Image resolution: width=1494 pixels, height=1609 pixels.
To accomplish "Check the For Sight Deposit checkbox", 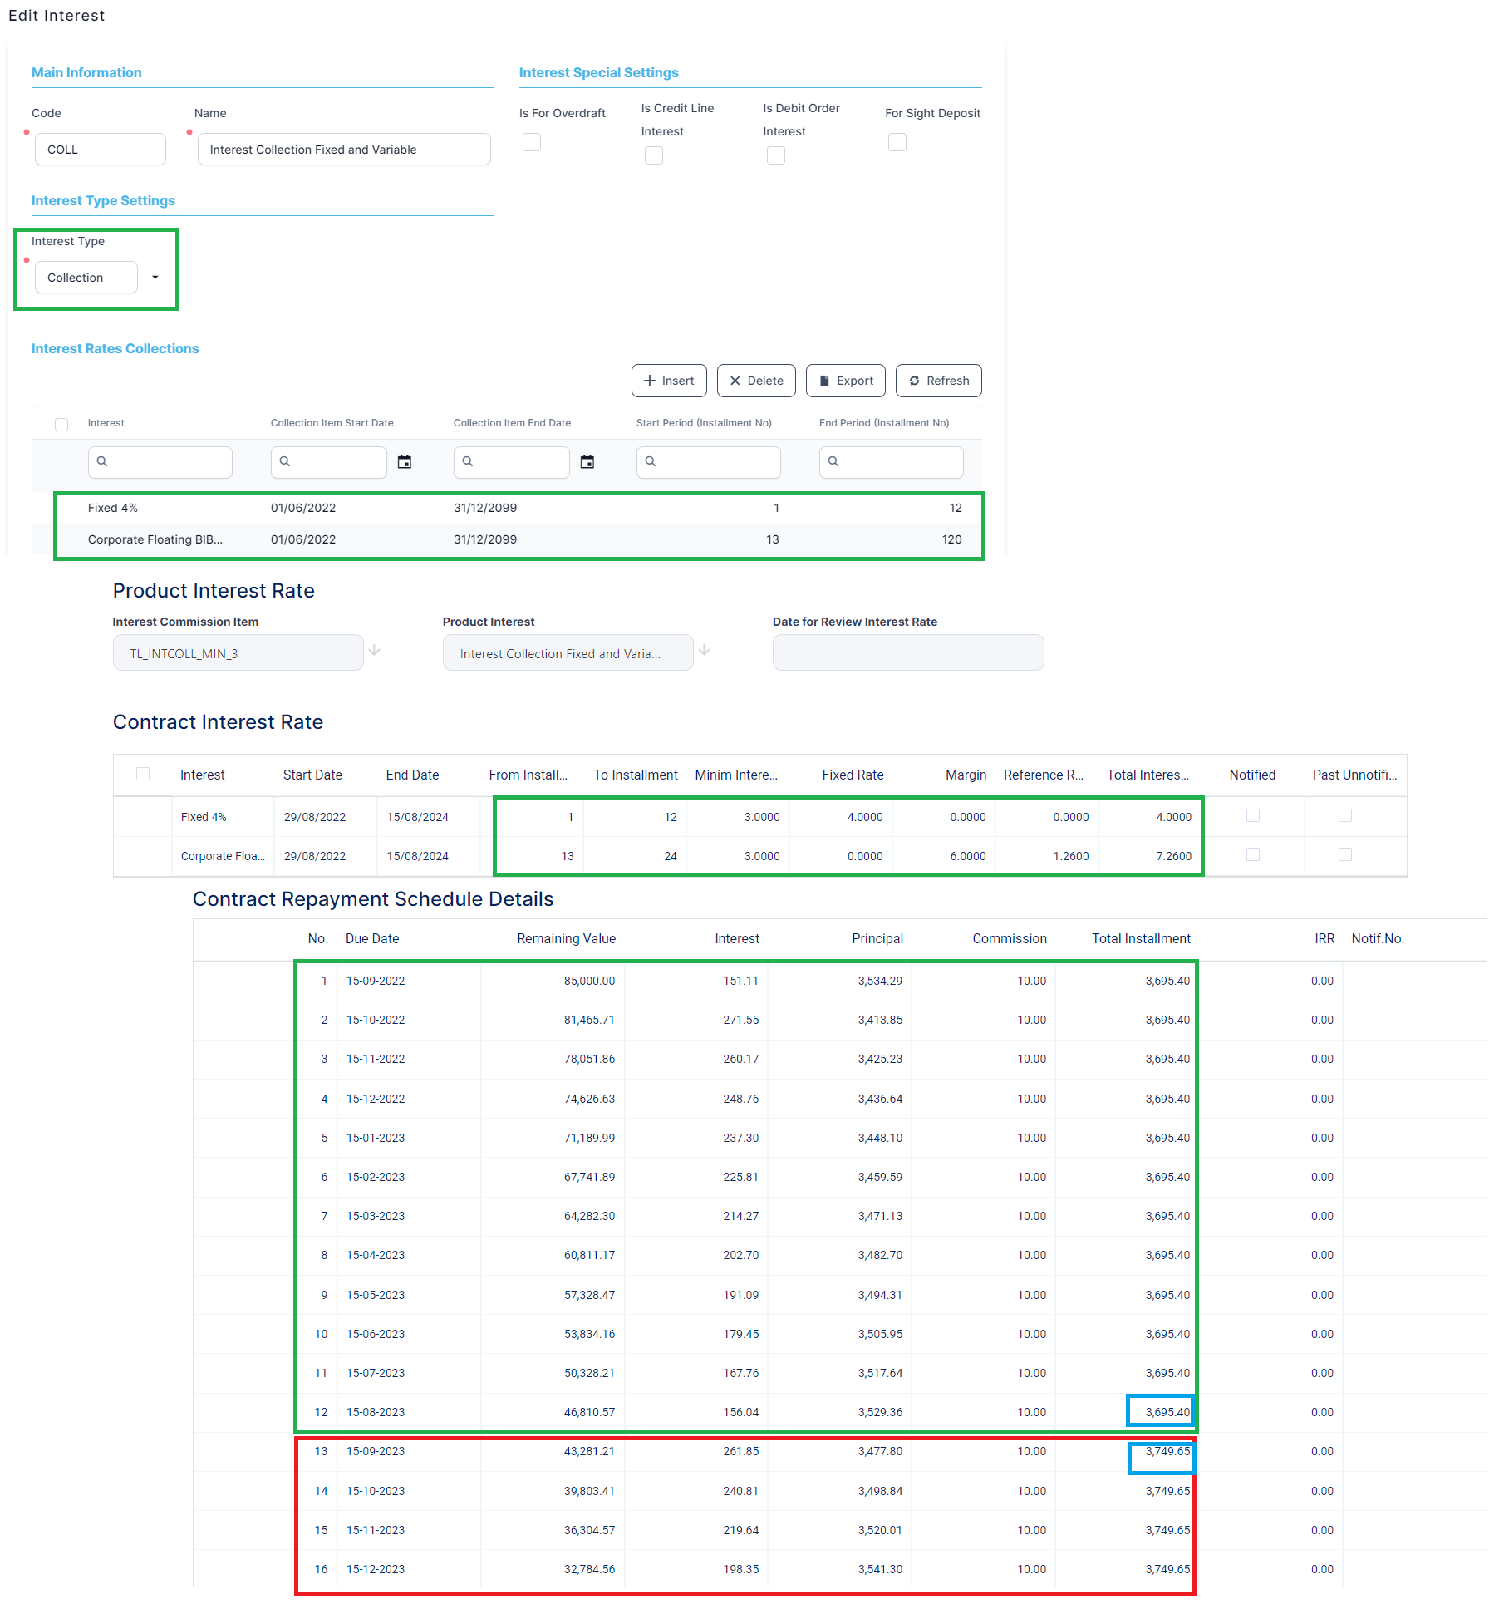I will pyautogui.click(x=897, y=142).
